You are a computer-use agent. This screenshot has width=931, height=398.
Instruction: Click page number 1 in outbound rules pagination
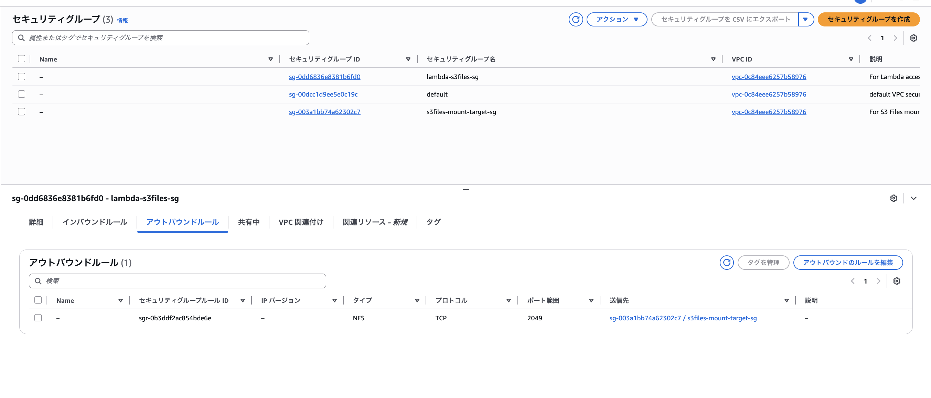pos(866,281)
